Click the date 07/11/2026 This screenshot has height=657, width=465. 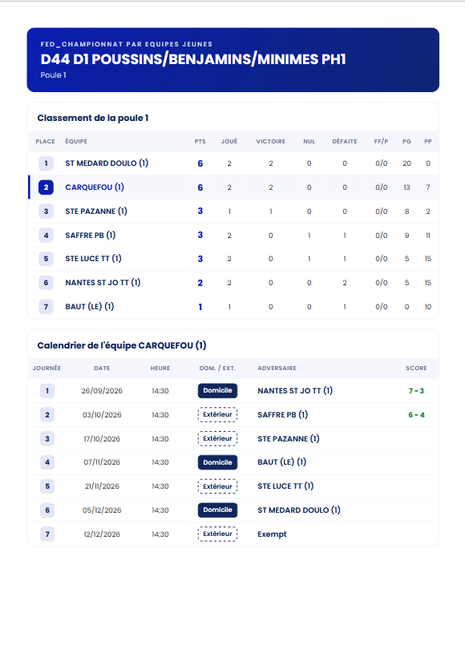coord(102,462)
